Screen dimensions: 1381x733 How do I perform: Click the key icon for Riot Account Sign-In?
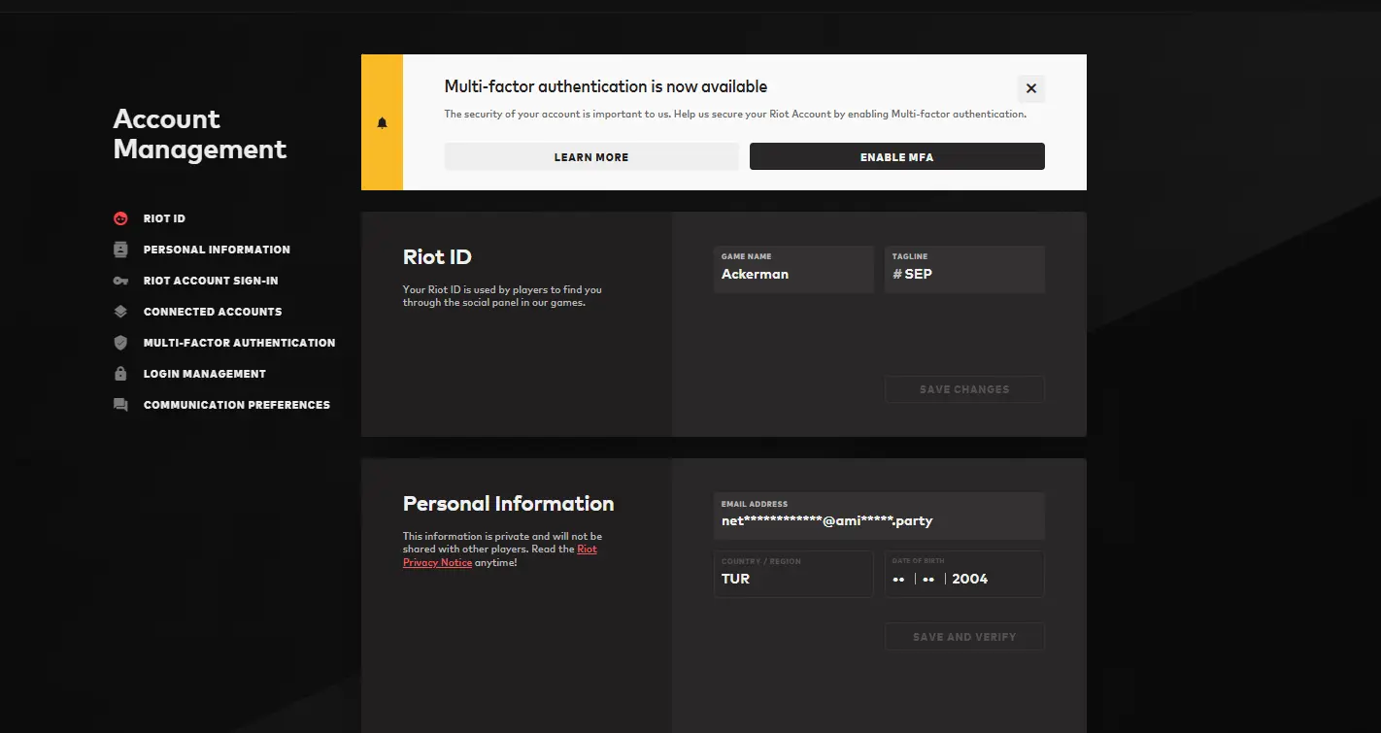pos(120,281)
